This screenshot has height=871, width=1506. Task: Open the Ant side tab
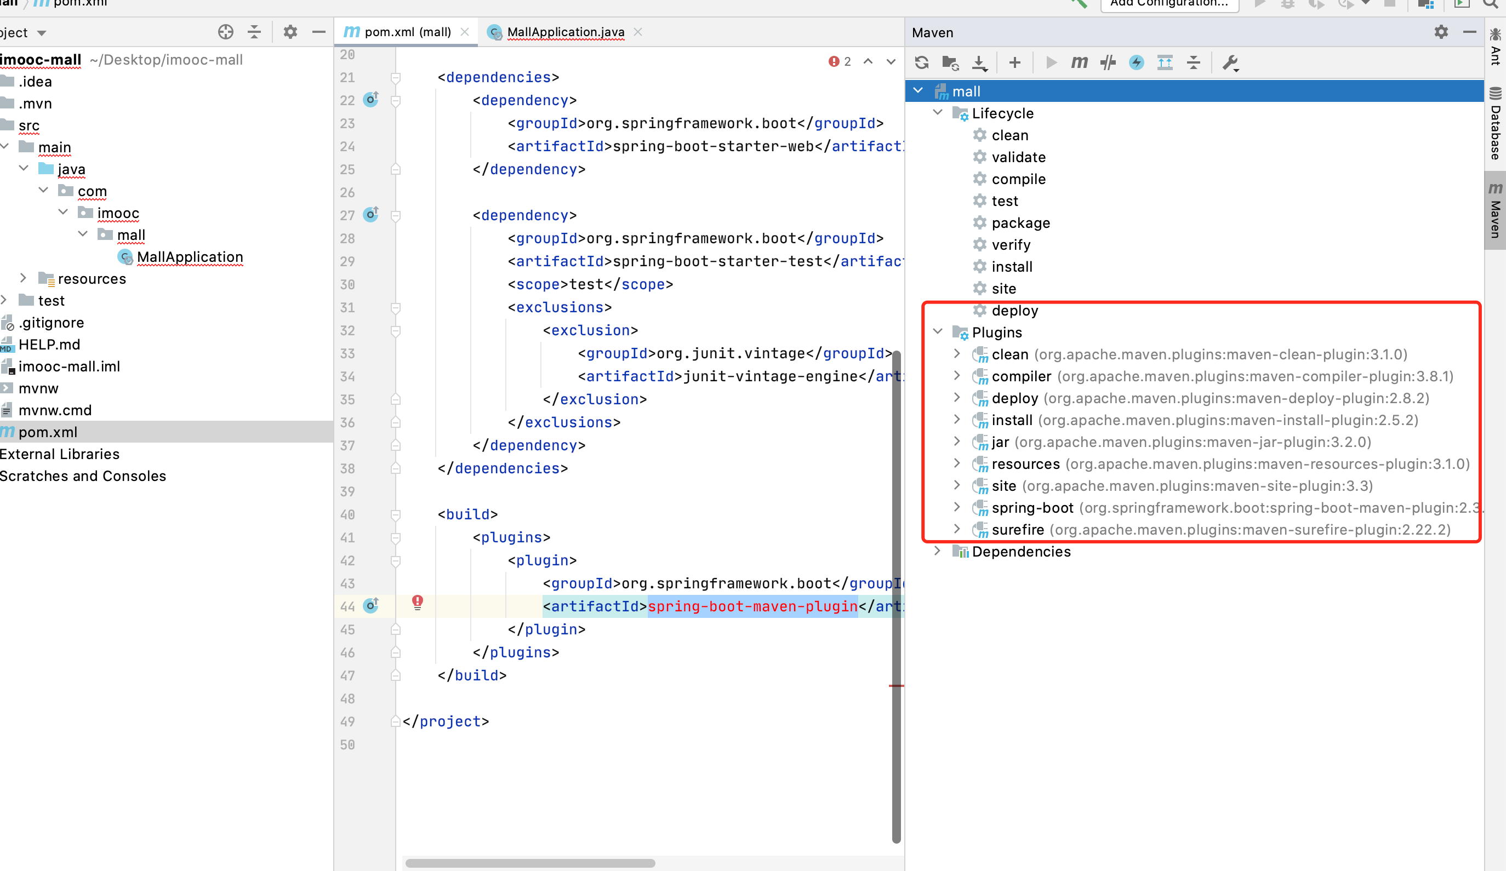(1495, 48)
